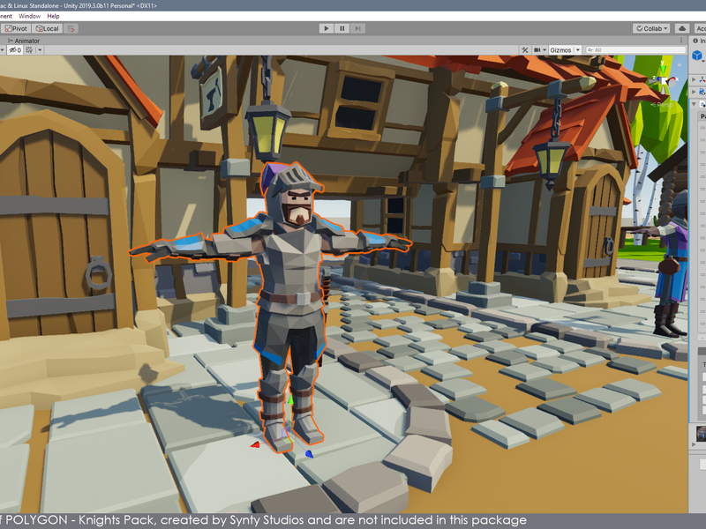The height and width of the screenshot is (529, 706).
Task: Toggle grid snapping icon next to Local
Action: 71,28
